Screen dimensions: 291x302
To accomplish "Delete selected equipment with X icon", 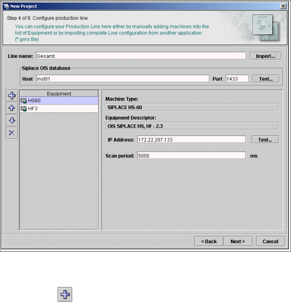I will pos(12,133).
